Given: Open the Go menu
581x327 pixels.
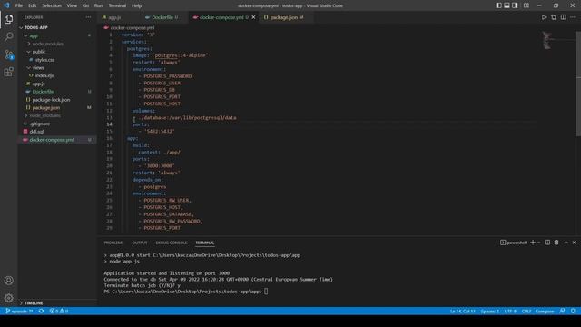Looking at the screenshot, I should [x=85, y=5].
